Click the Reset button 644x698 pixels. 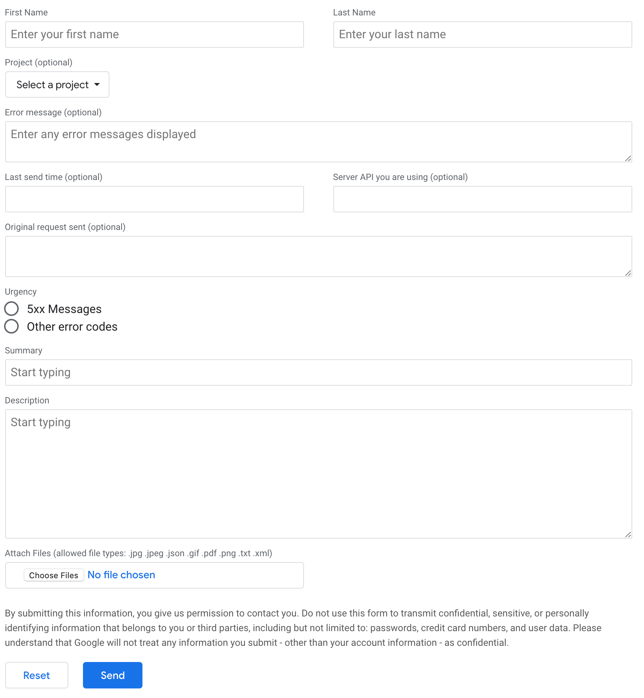click(x=37, y=675)
